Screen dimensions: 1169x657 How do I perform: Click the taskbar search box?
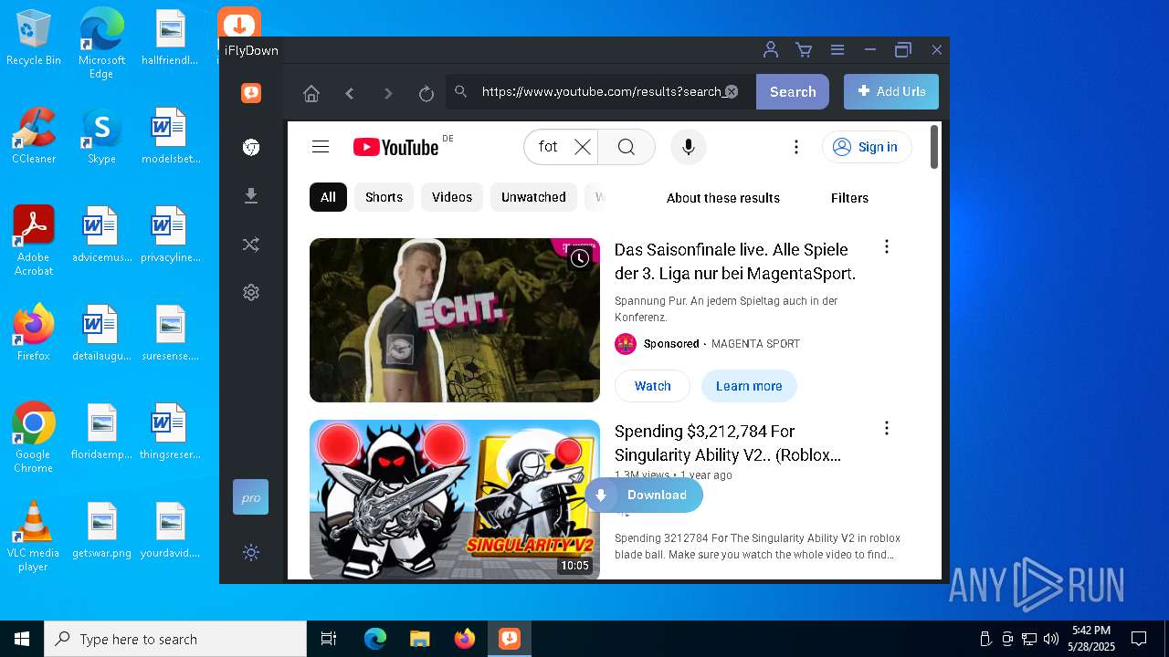(x=175, y=639)
